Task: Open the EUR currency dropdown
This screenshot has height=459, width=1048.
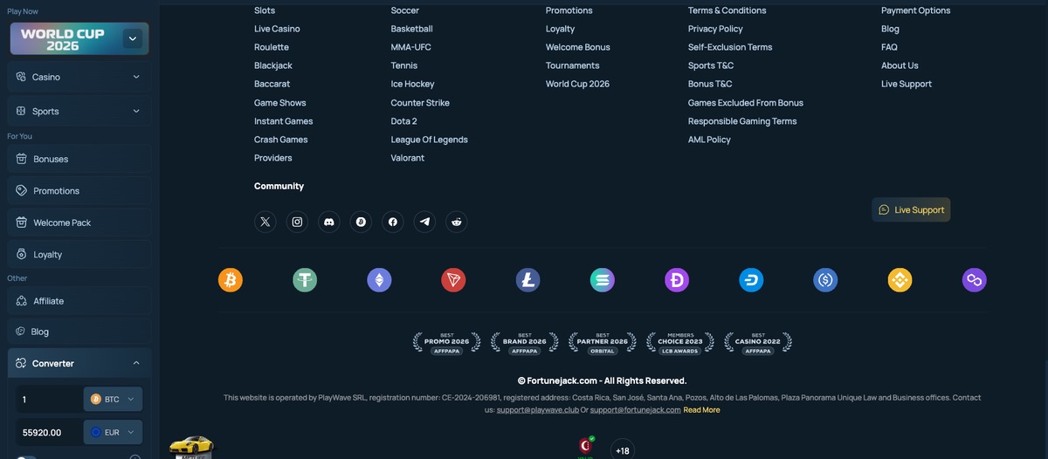Action: pos(113,432)
